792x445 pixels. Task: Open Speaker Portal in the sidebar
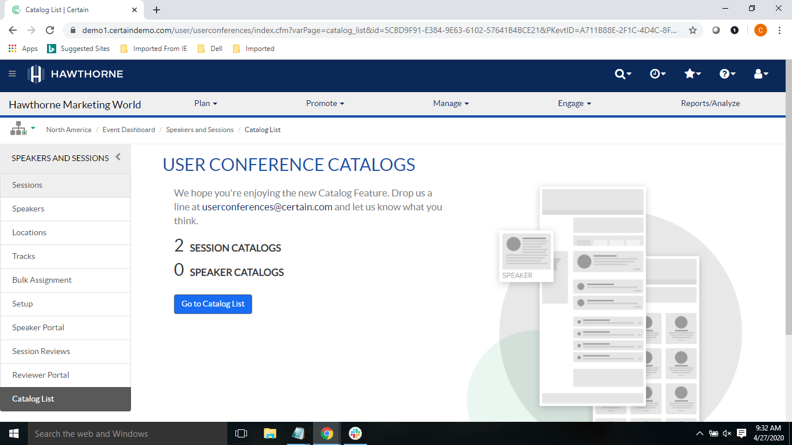click(x=66, y=327)
